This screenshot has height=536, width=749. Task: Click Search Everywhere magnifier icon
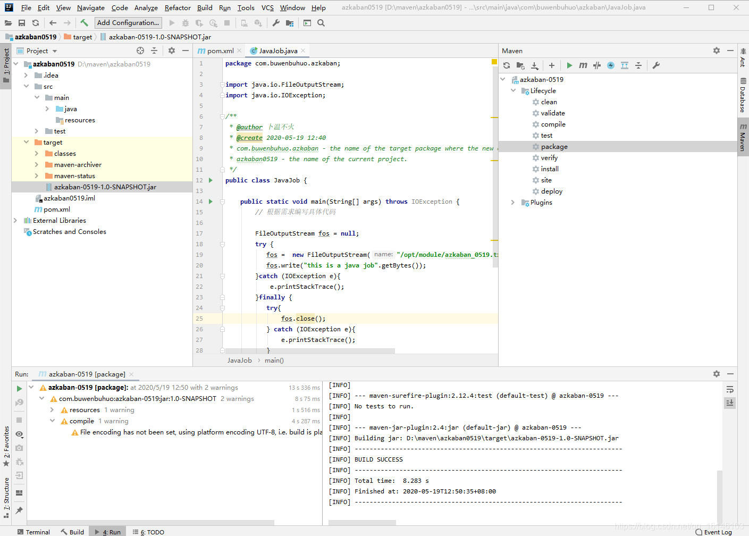[x=321, y=23]
